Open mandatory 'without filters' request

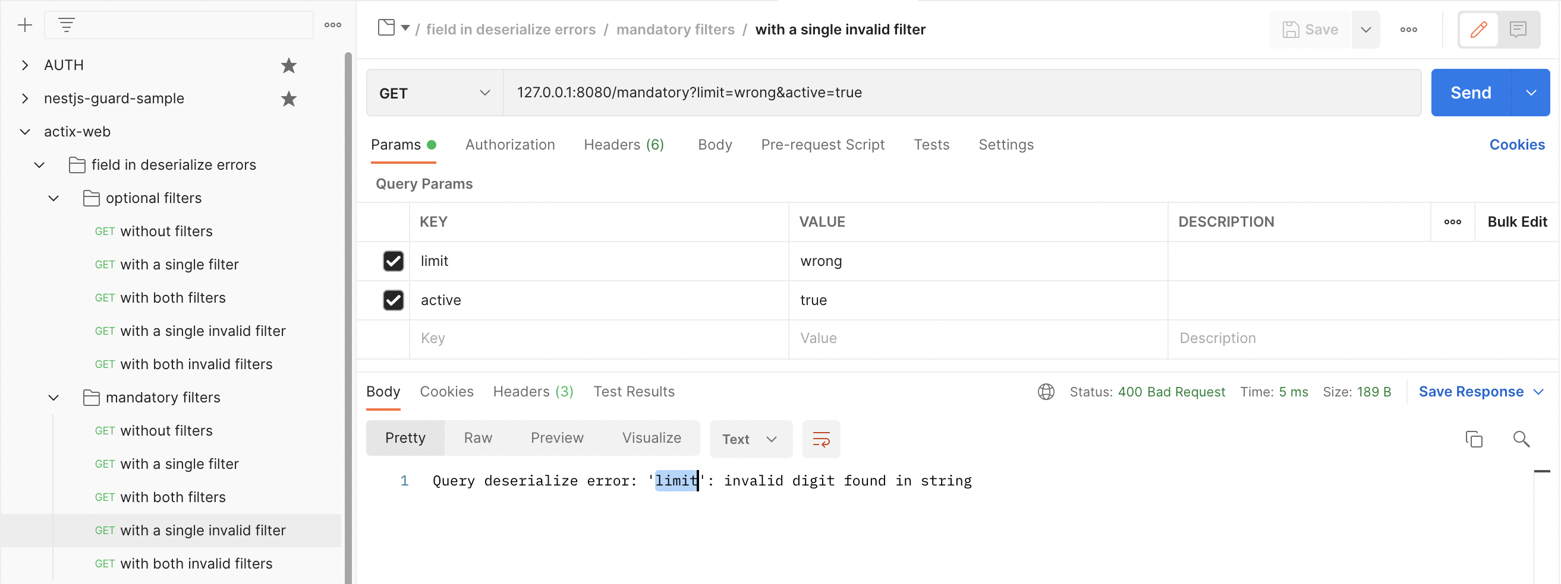[x=166, y=431]
